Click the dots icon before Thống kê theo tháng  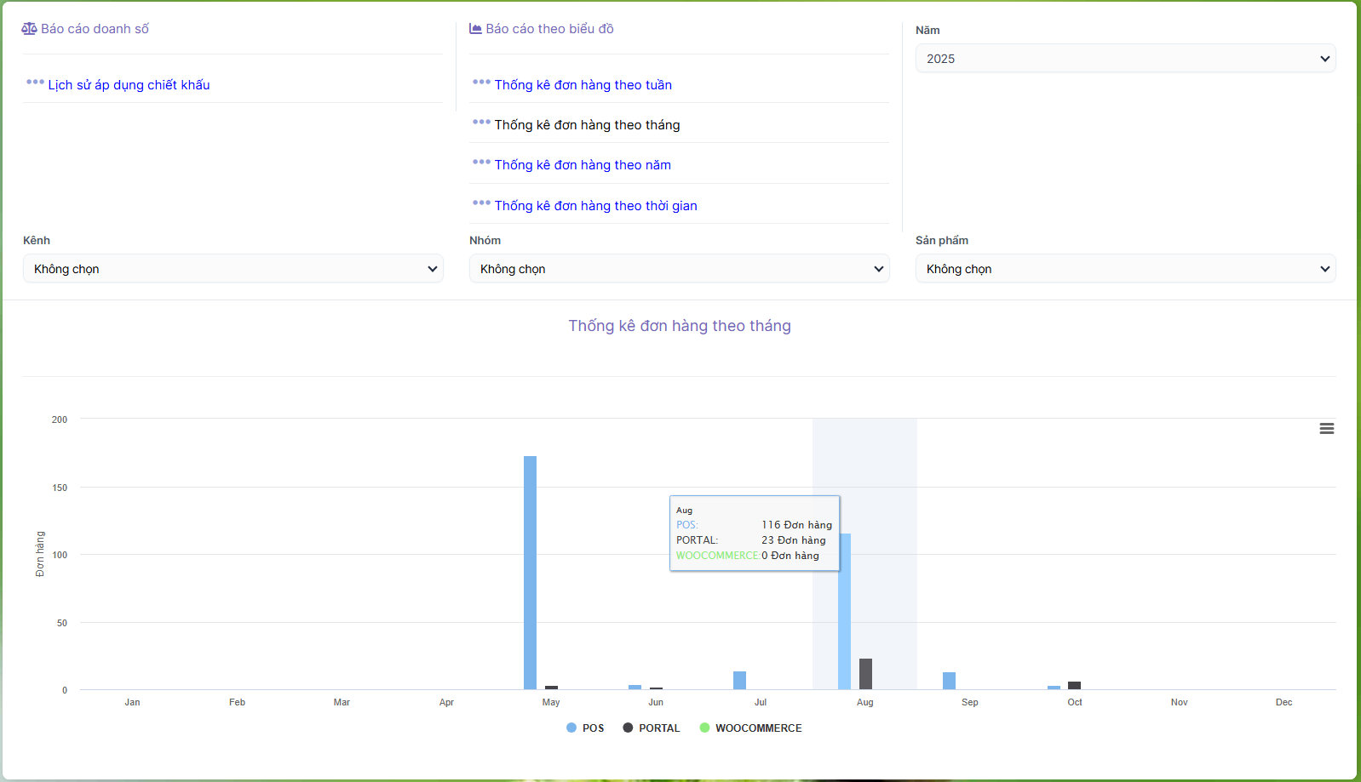pos(481,123)
